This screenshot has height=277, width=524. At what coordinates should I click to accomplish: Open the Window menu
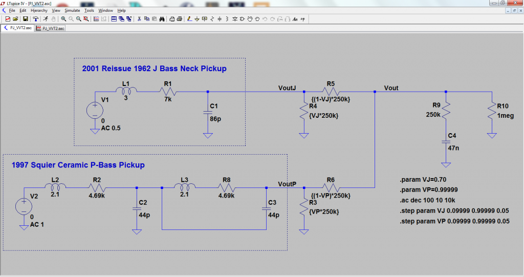coord(105,10)
